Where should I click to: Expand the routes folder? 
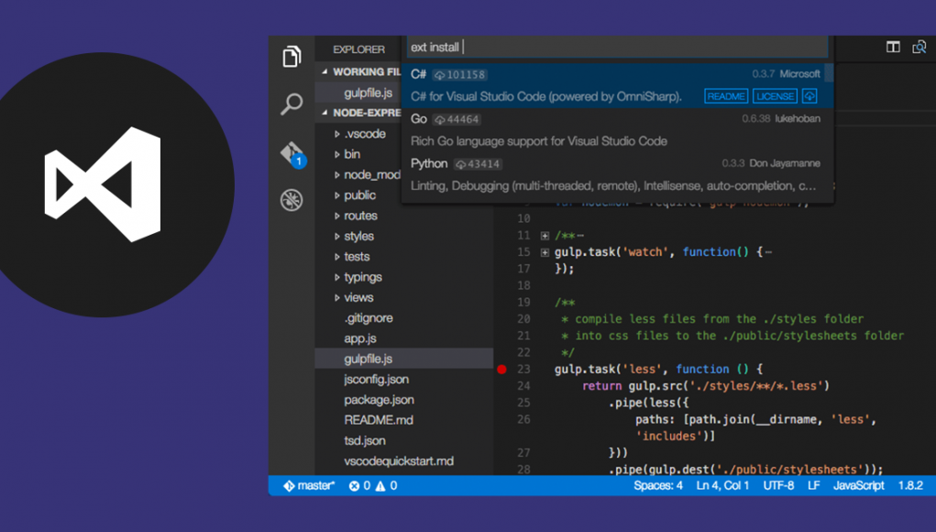tap(337, 216)
